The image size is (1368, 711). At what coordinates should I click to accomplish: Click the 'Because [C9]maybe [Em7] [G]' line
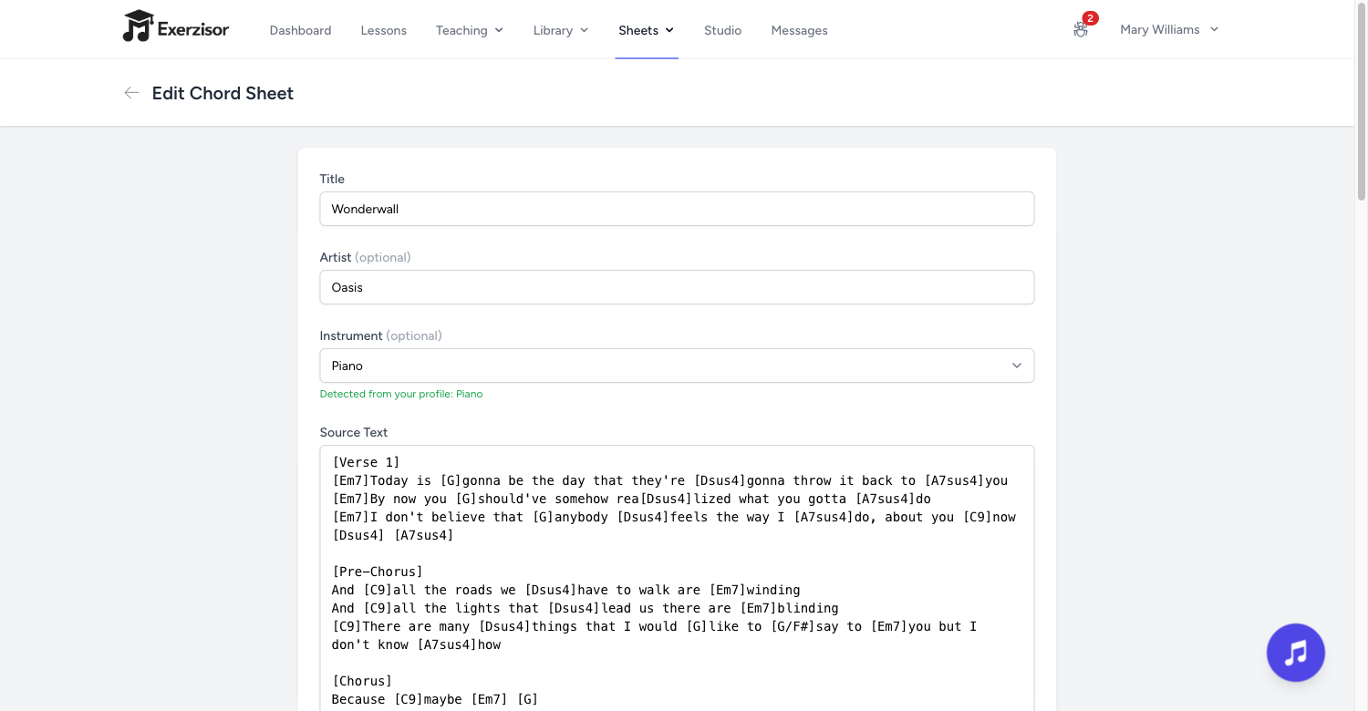[435, 699]
